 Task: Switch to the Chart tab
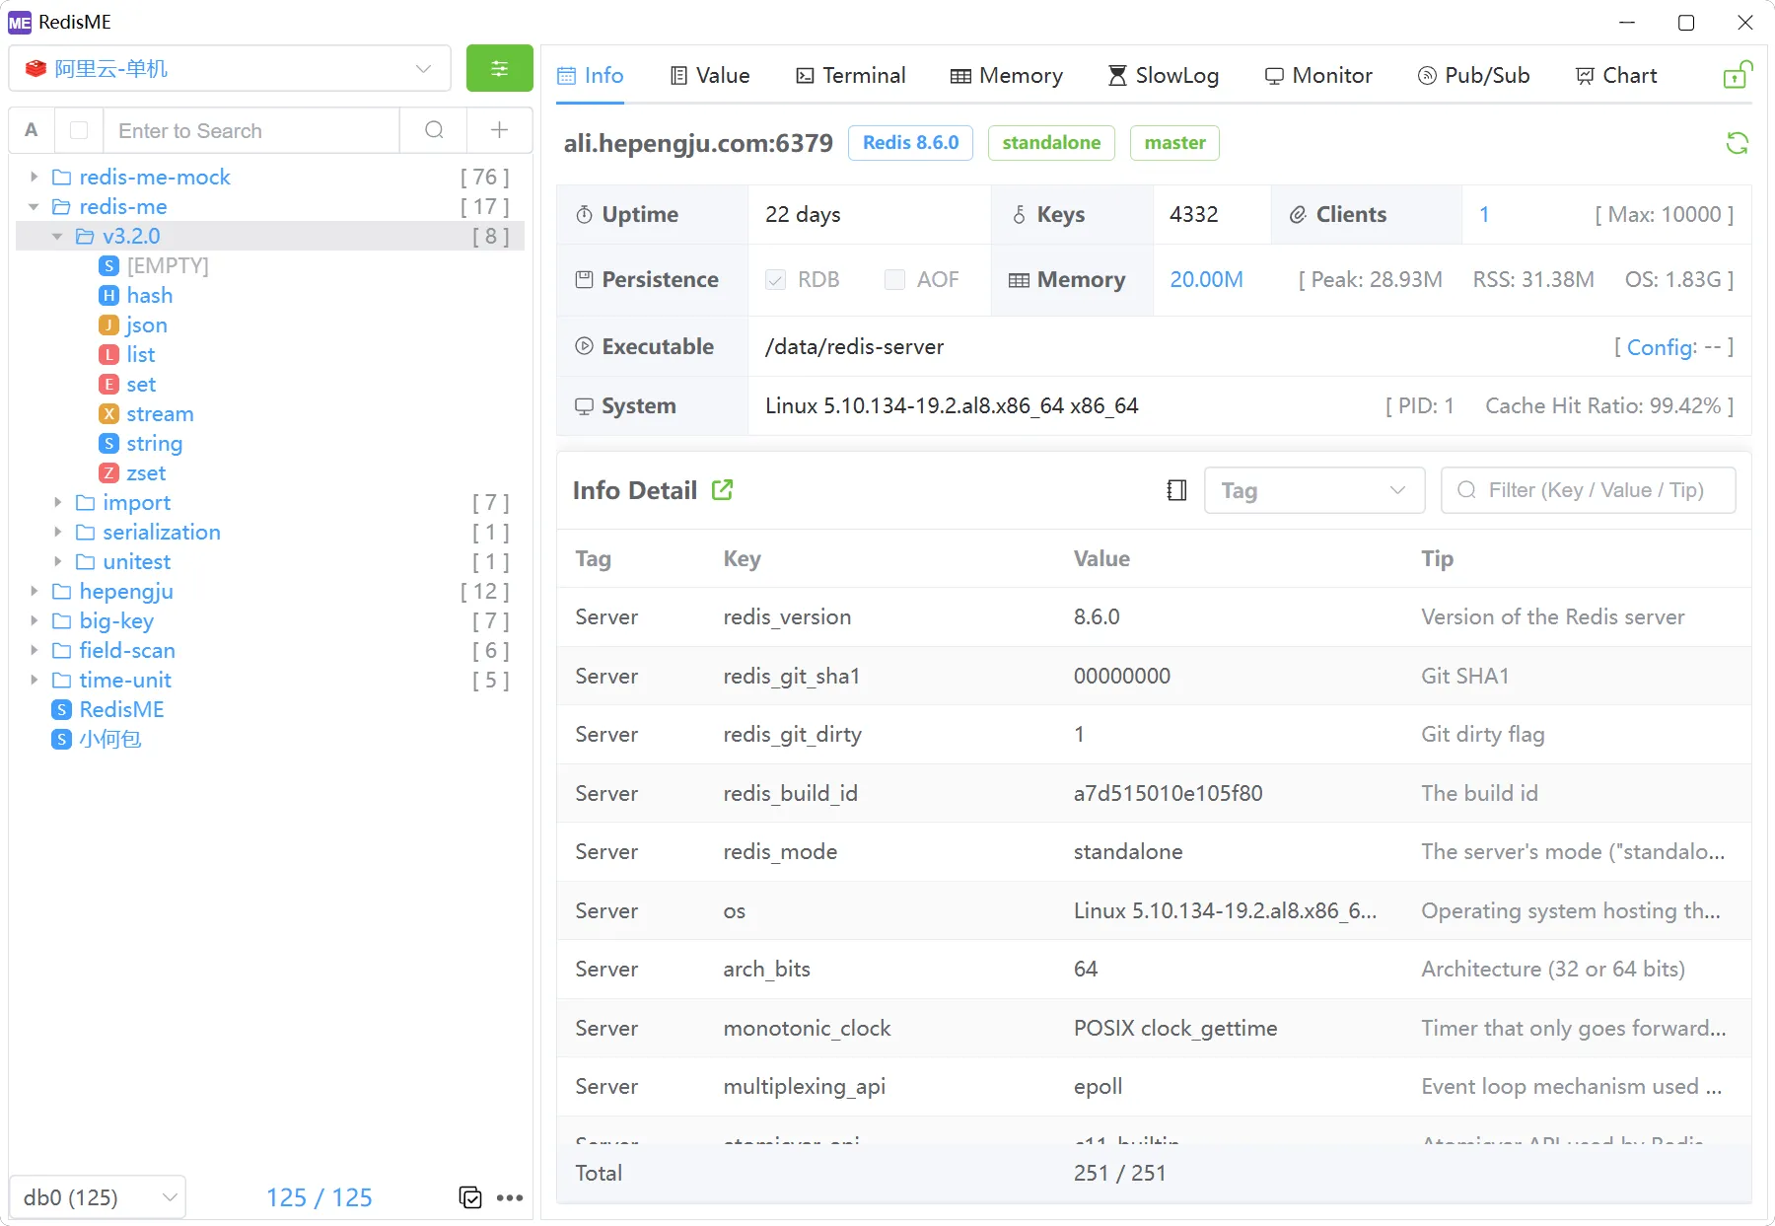coord(1616,75)
